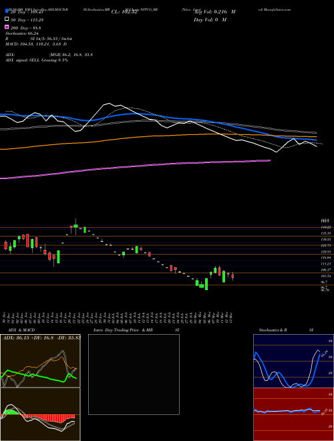Screen dimensions: 334x441
Task: Click the blue 20 Day EMA legend swatch
Action: 7,11
